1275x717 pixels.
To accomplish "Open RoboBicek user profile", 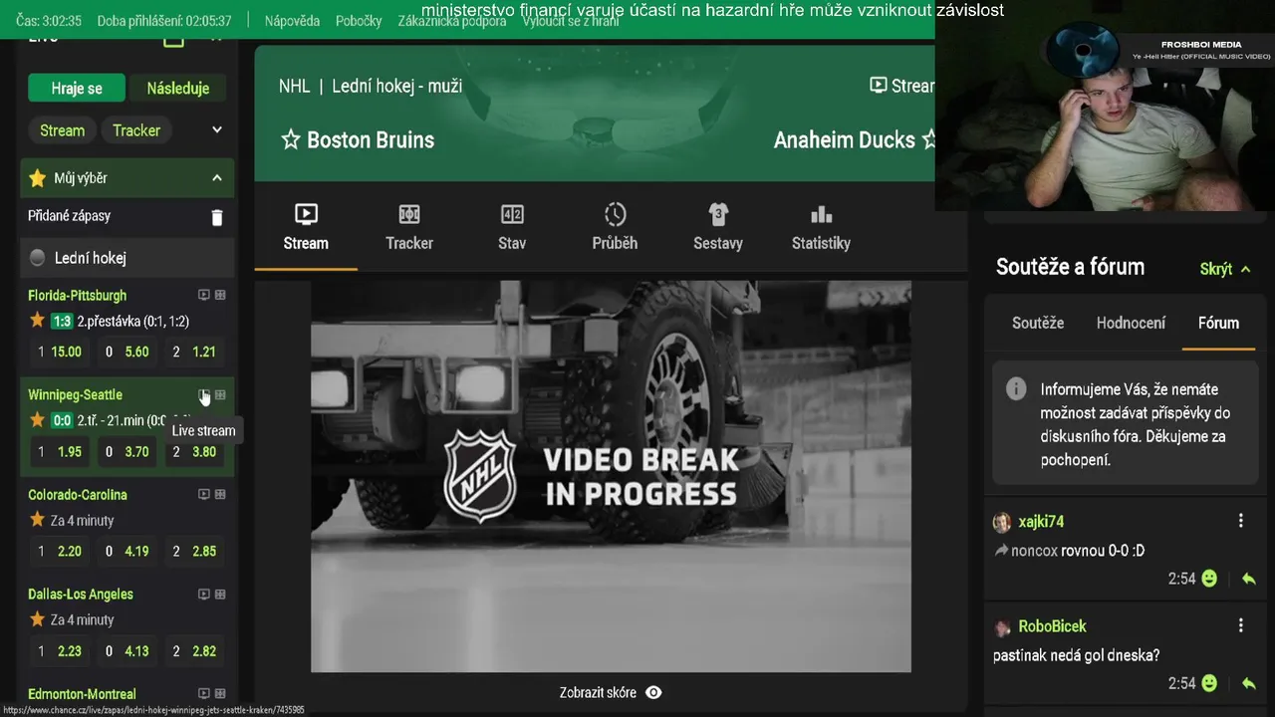I will pyautogui.click(x=1052, y=626).
